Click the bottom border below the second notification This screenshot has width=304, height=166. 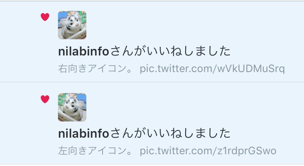click(152, 164)
